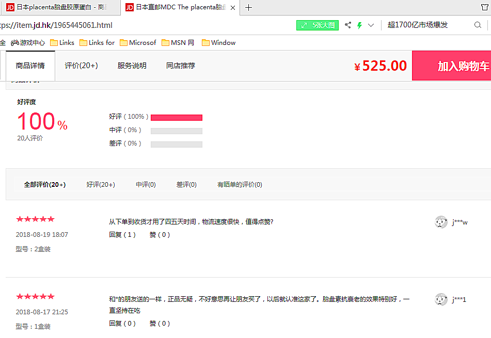491x338 pixels.
Task: Open the Links for bookmark folder
Action: pyautogui.click(x=97, y=43)
